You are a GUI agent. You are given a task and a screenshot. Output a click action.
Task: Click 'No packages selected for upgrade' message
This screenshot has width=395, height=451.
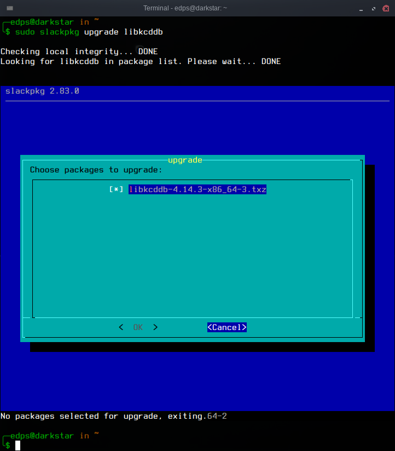(x=103, y=416)
